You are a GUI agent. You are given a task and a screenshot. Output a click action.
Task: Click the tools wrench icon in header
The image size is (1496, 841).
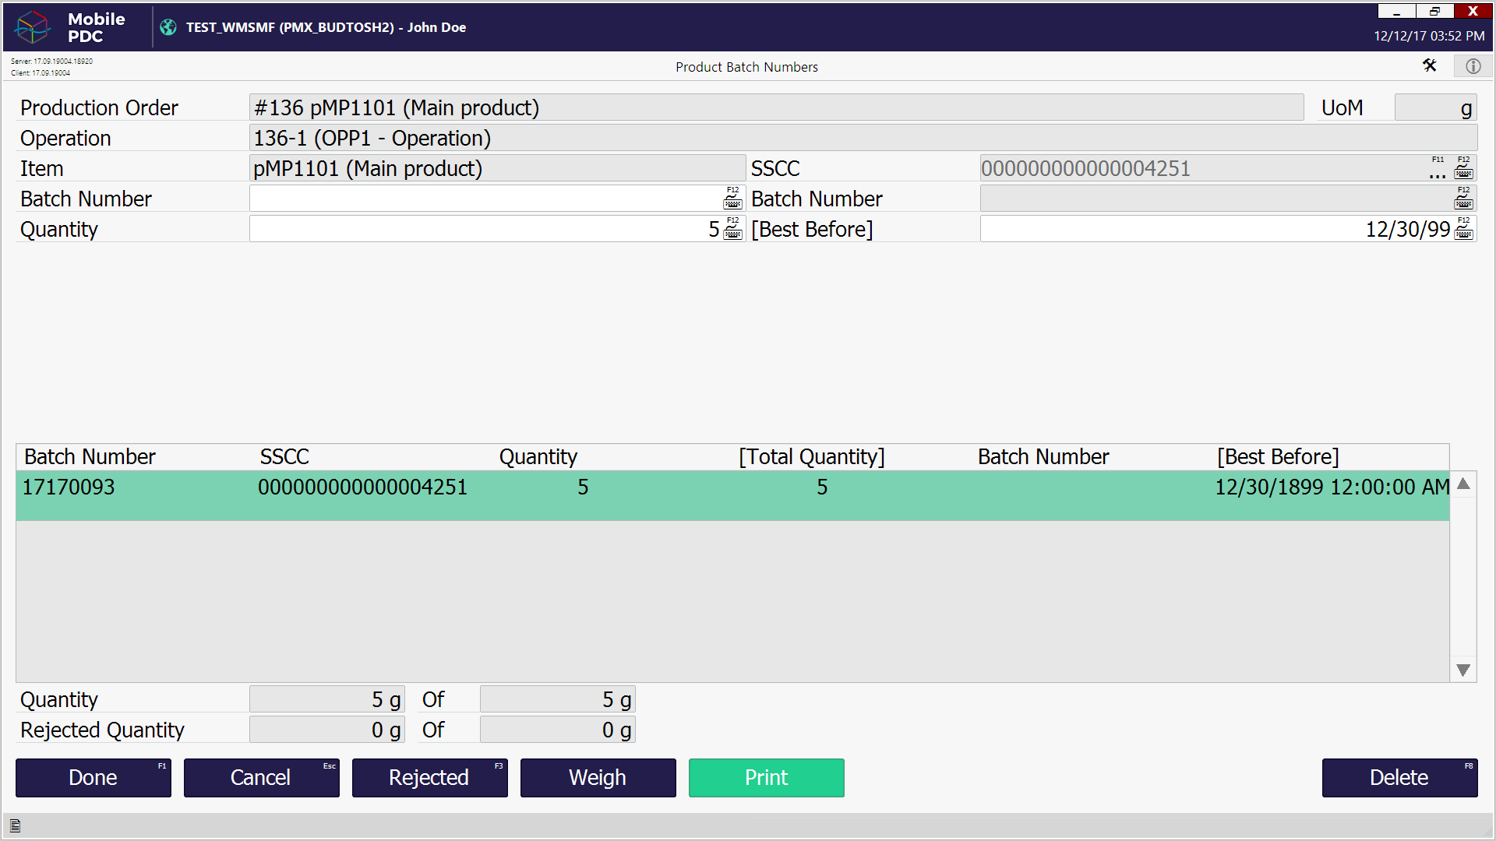pos(1429,66)
